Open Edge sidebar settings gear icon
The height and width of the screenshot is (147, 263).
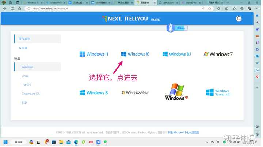click(257, 134)
